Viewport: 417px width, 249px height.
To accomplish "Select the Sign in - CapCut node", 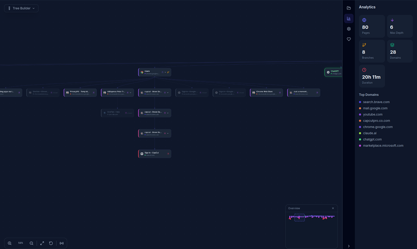I will tap(154, 153).
